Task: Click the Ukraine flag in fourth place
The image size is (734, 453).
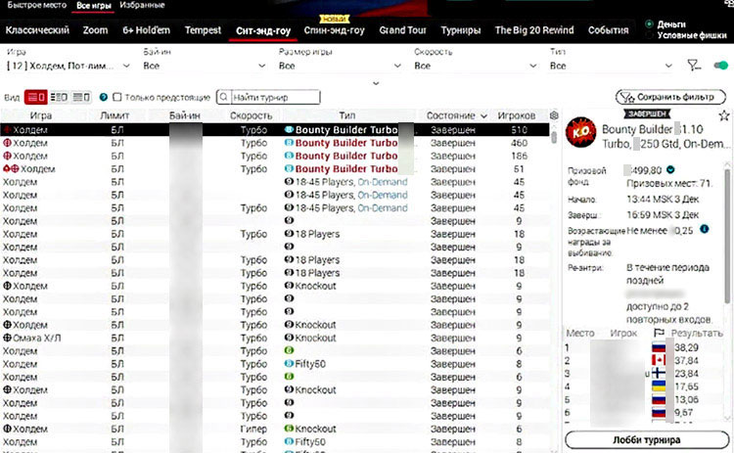Action: coord(659,386)
